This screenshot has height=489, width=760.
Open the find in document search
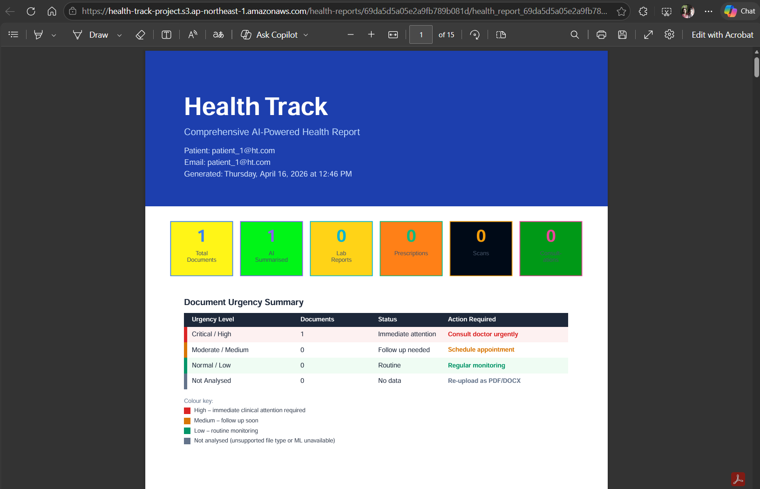coord(575,34)
